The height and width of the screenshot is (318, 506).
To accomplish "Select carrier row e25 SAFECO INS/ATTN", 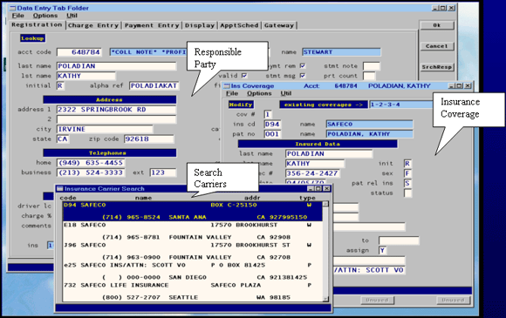I will (193, 271).
